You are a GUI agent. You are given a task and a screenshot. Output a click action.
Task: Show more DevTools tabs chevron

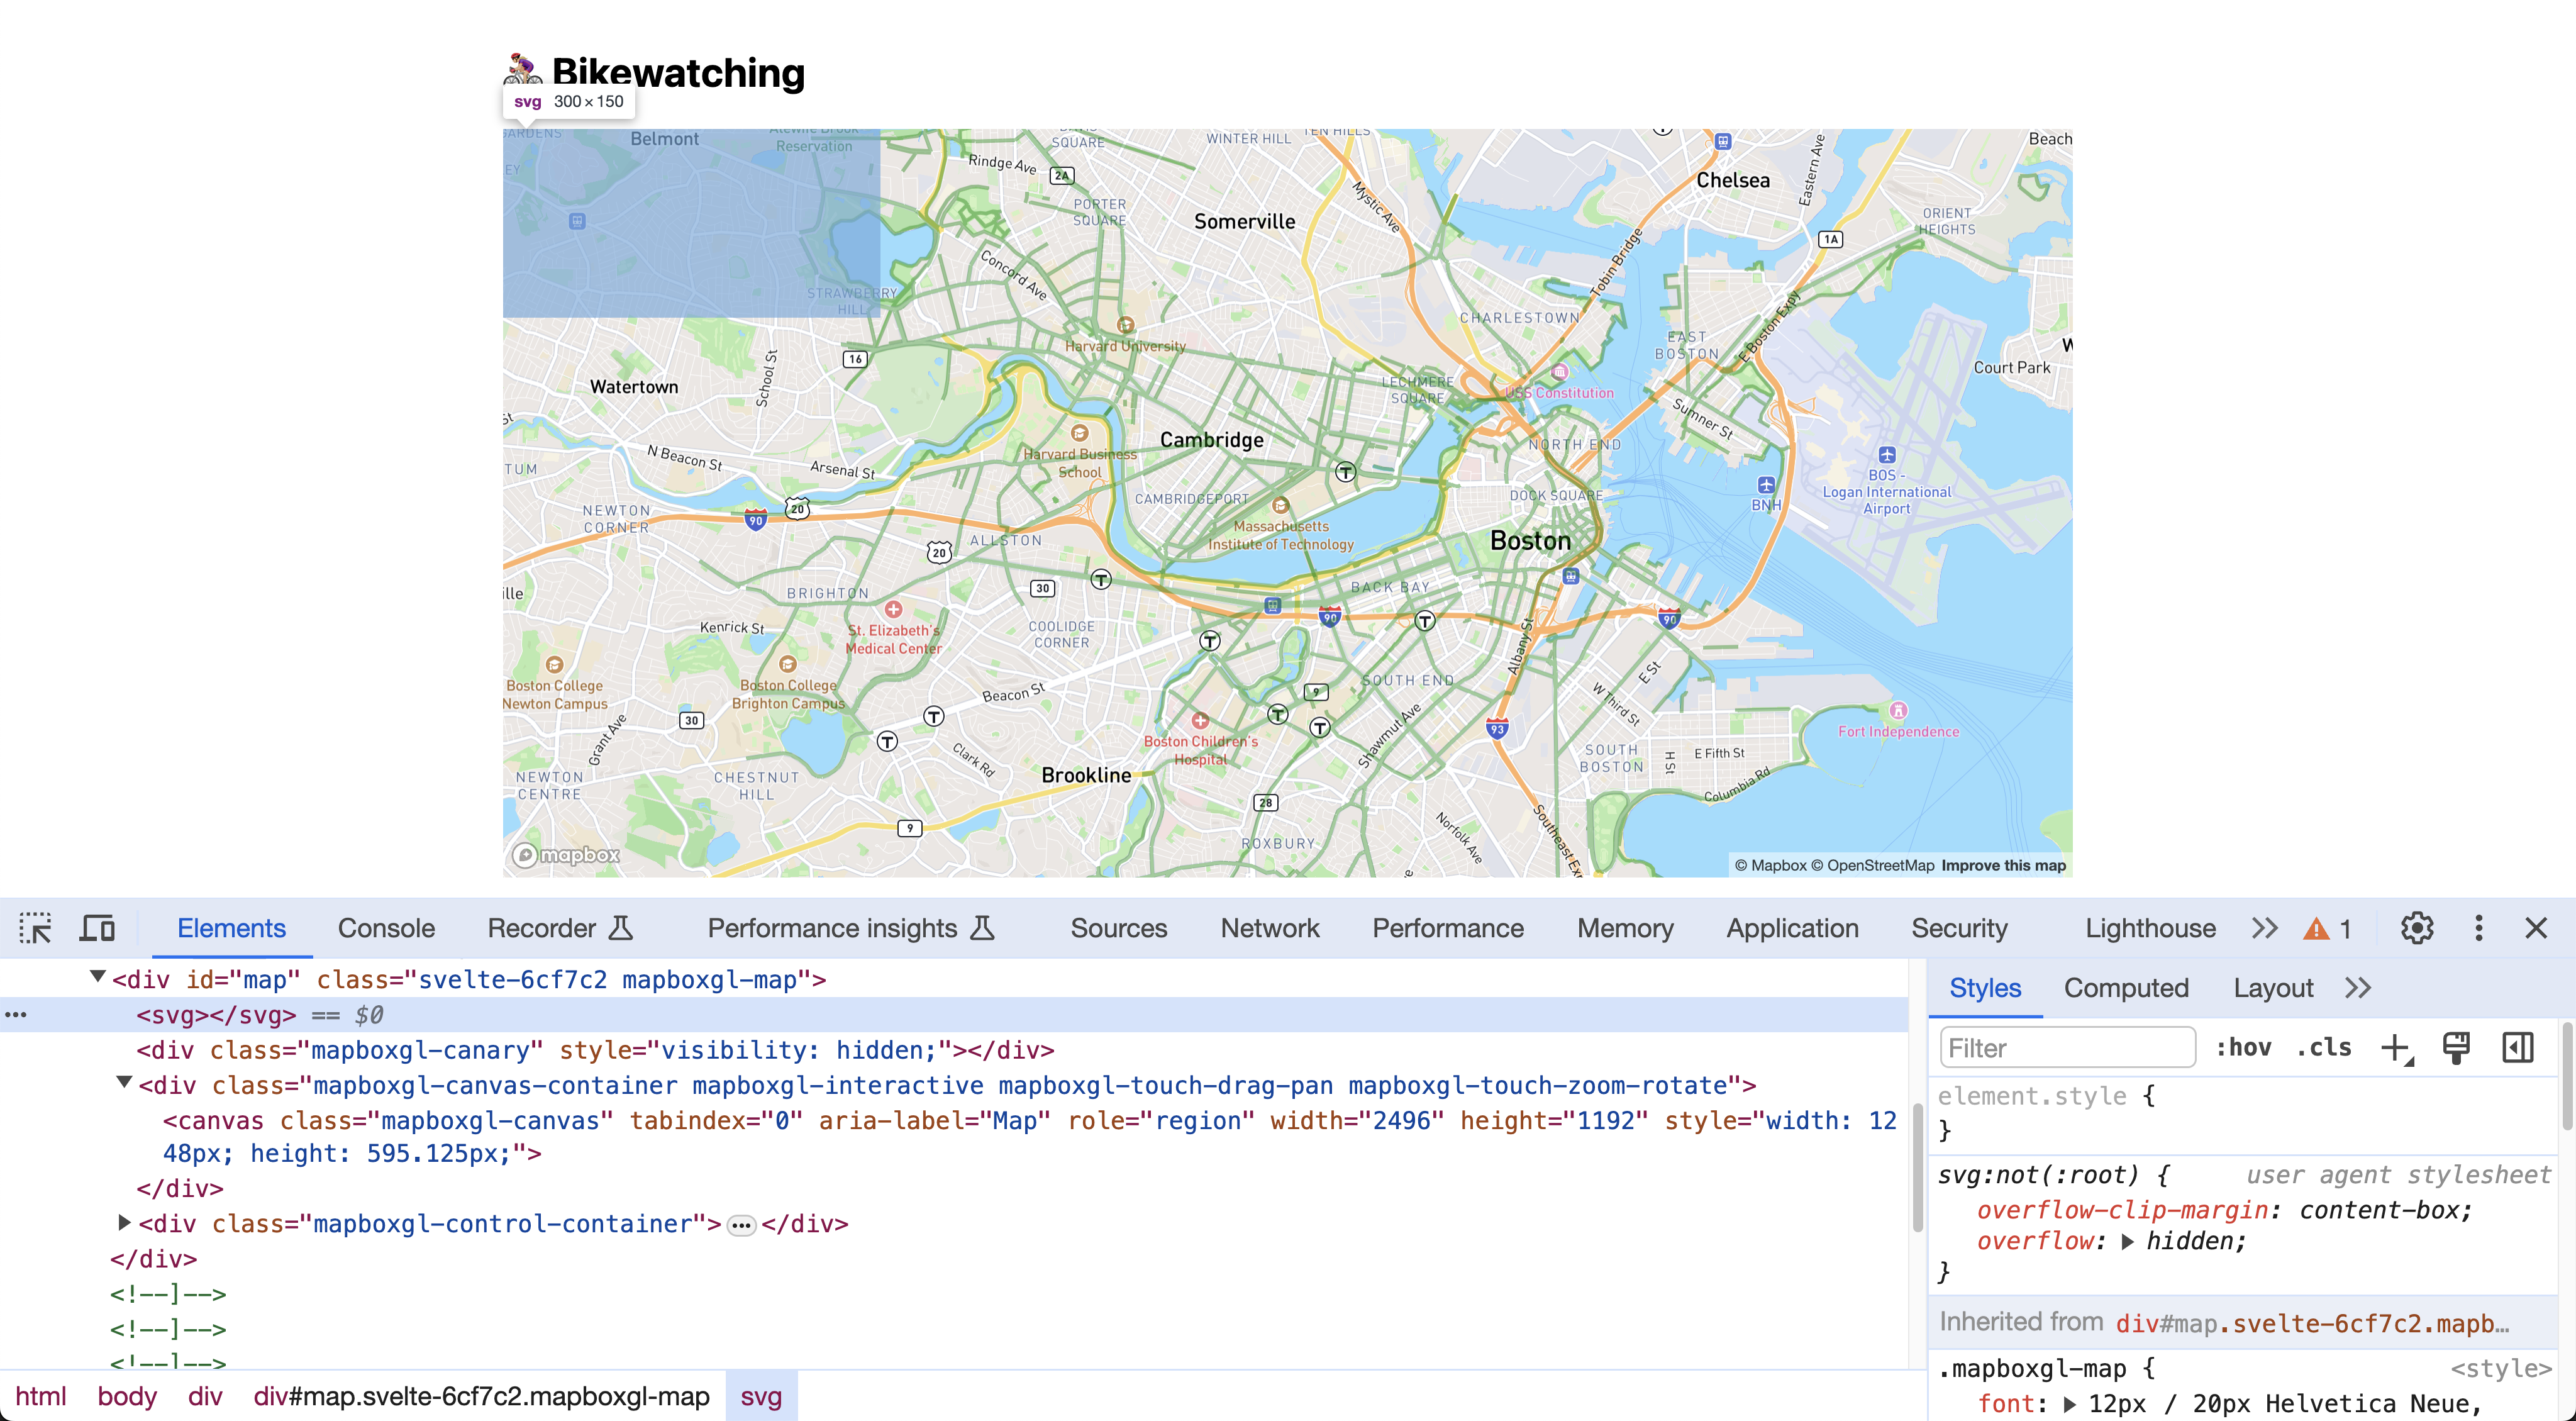(x=2264, y=928)
